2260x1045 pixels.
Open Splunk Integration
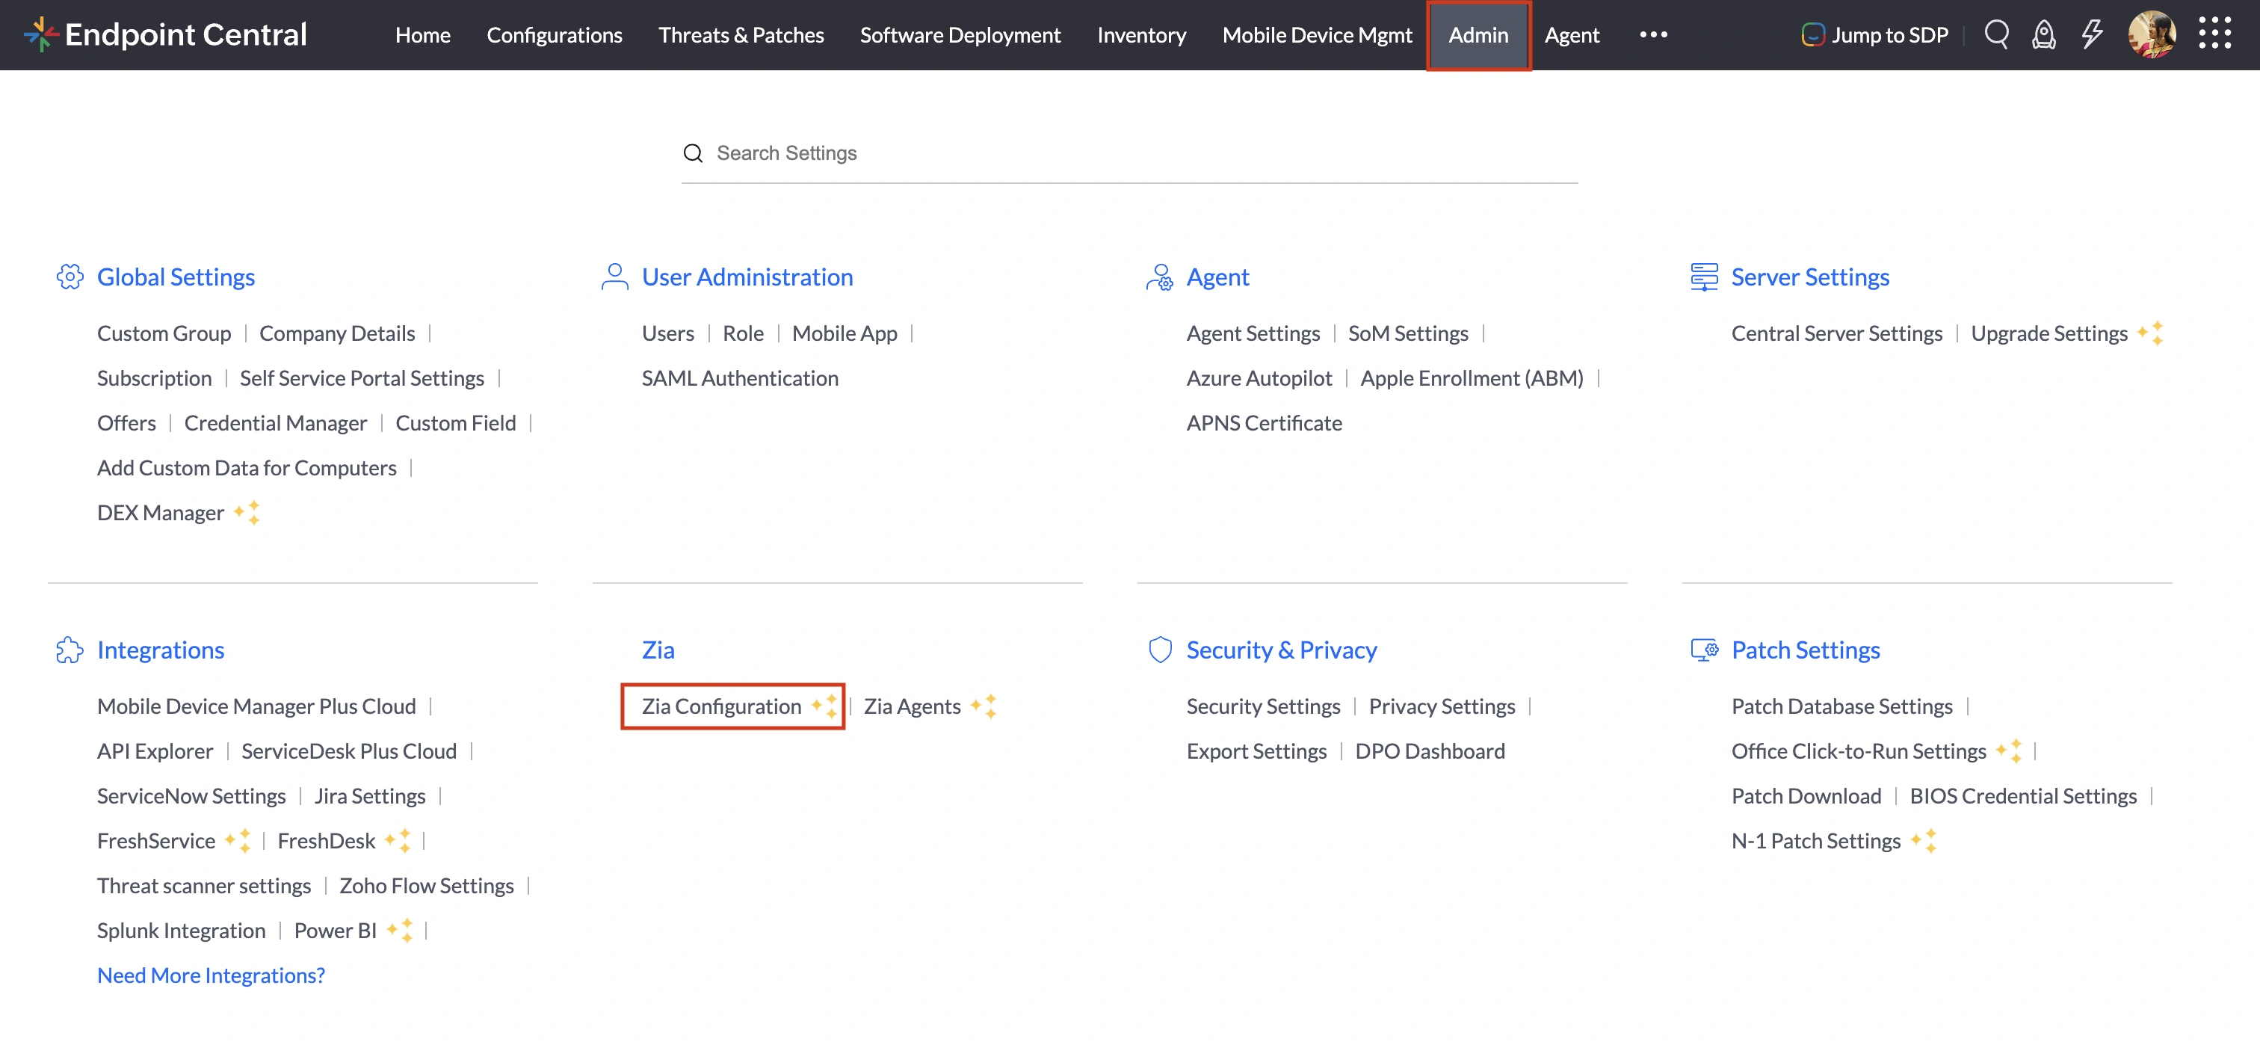181,929
